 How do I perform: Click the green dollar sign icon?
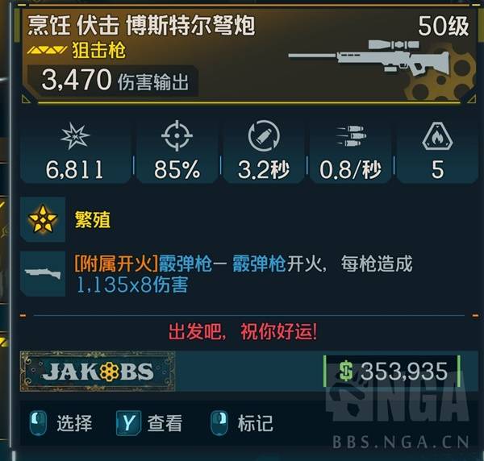(346, 371)
